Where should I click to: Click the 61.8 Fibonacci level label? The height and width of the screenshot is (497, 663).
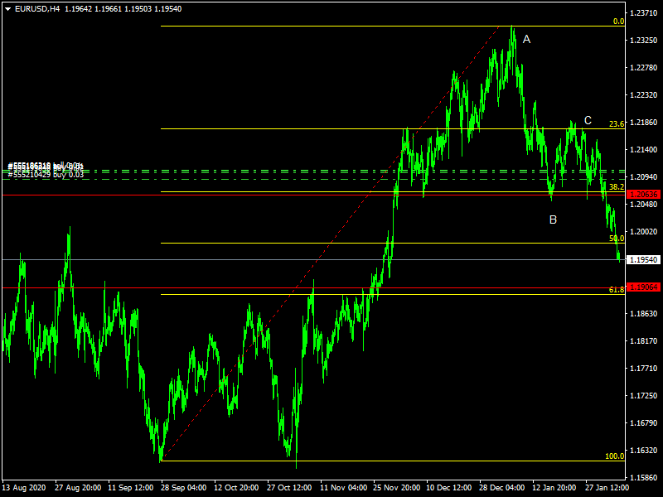(x=617, y=289)
